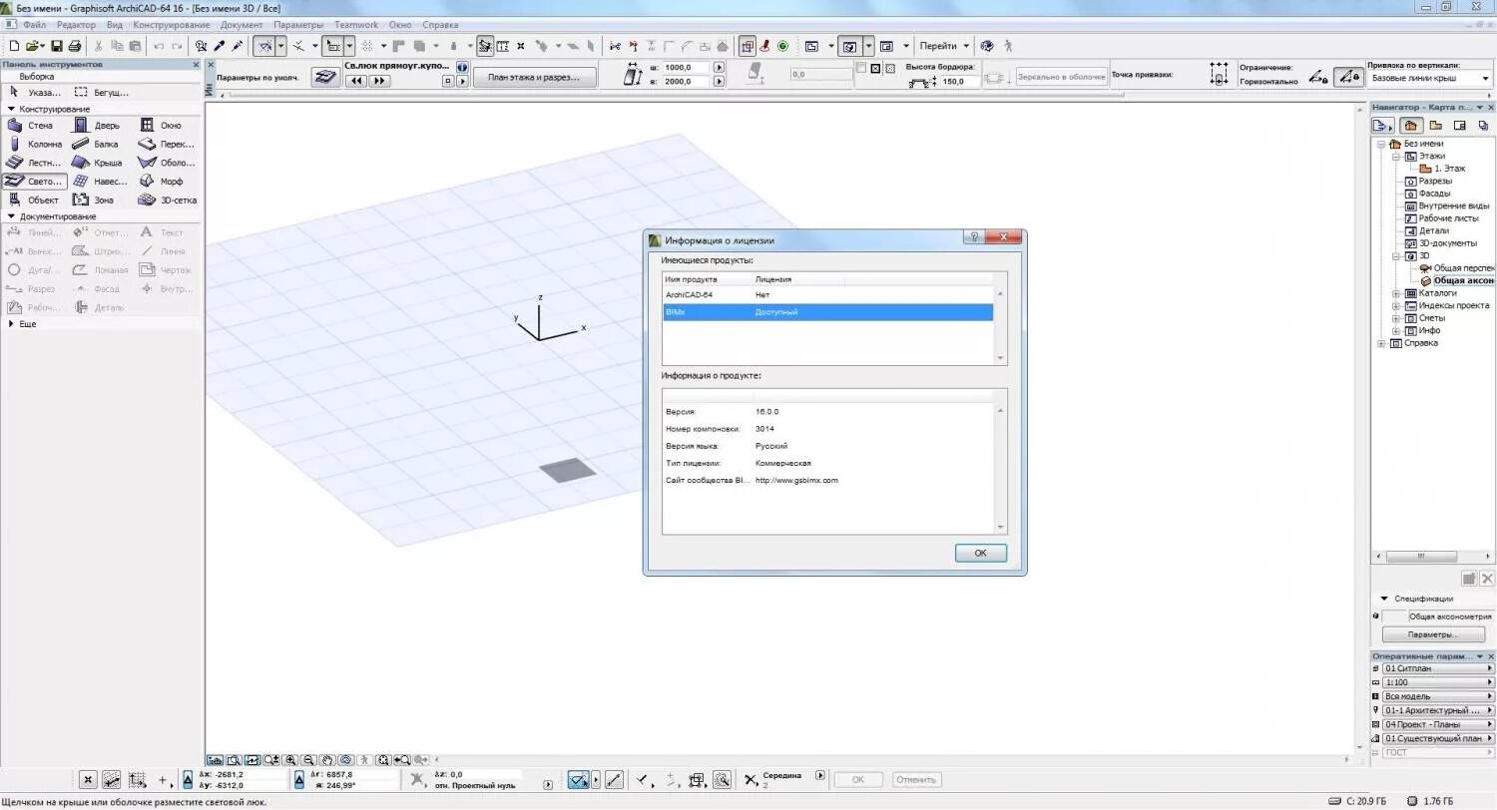This screenshot has width=1497, height=810.
Task: Choose the Указатель (arrow) selection tool
Action: [34, 92]
